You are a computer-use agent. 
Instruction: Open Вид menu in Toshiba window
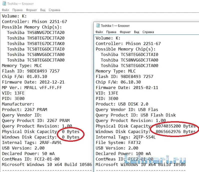point(43,10)
